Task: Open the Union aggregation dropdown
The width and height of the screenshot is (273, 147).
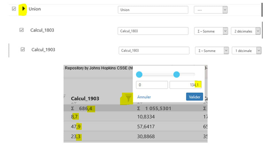Action: coord(211,10)
